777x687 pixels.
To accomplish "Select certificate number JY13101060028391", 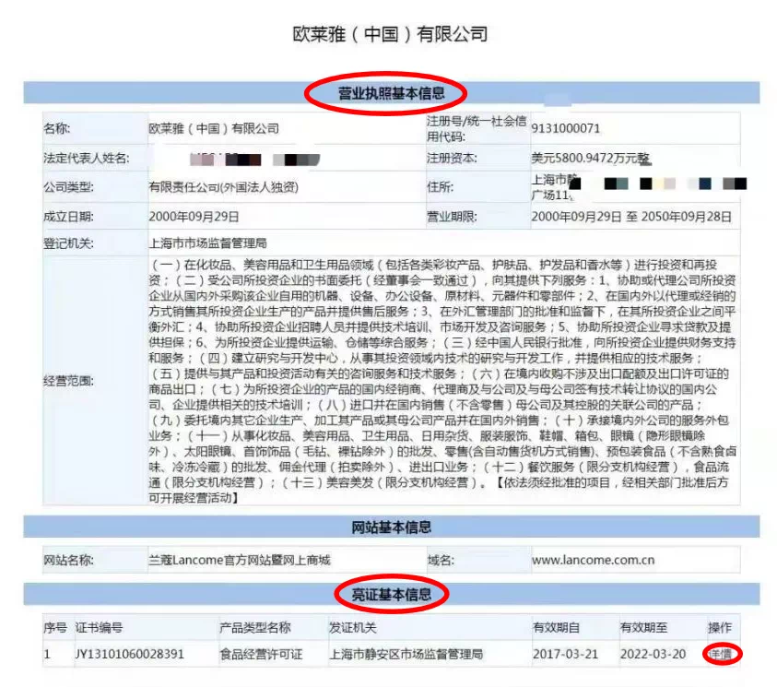I will point(129,654).
